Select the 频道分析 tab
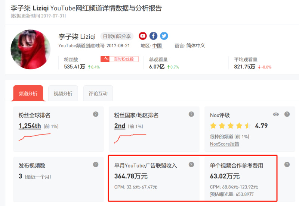 tap(28, 94)
